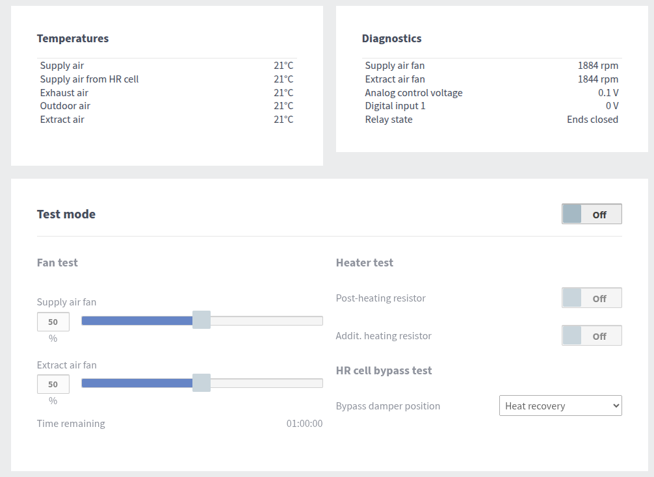This screenshot has width=654, height=477.
Task: Select the 1844 rpm extract fan reading
Action: [597, 79]
